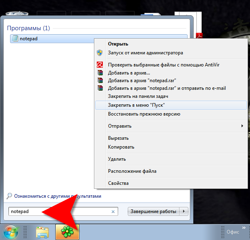
Task: Choose "Закрепить в меню Пуск"
Action: point(137,105)
